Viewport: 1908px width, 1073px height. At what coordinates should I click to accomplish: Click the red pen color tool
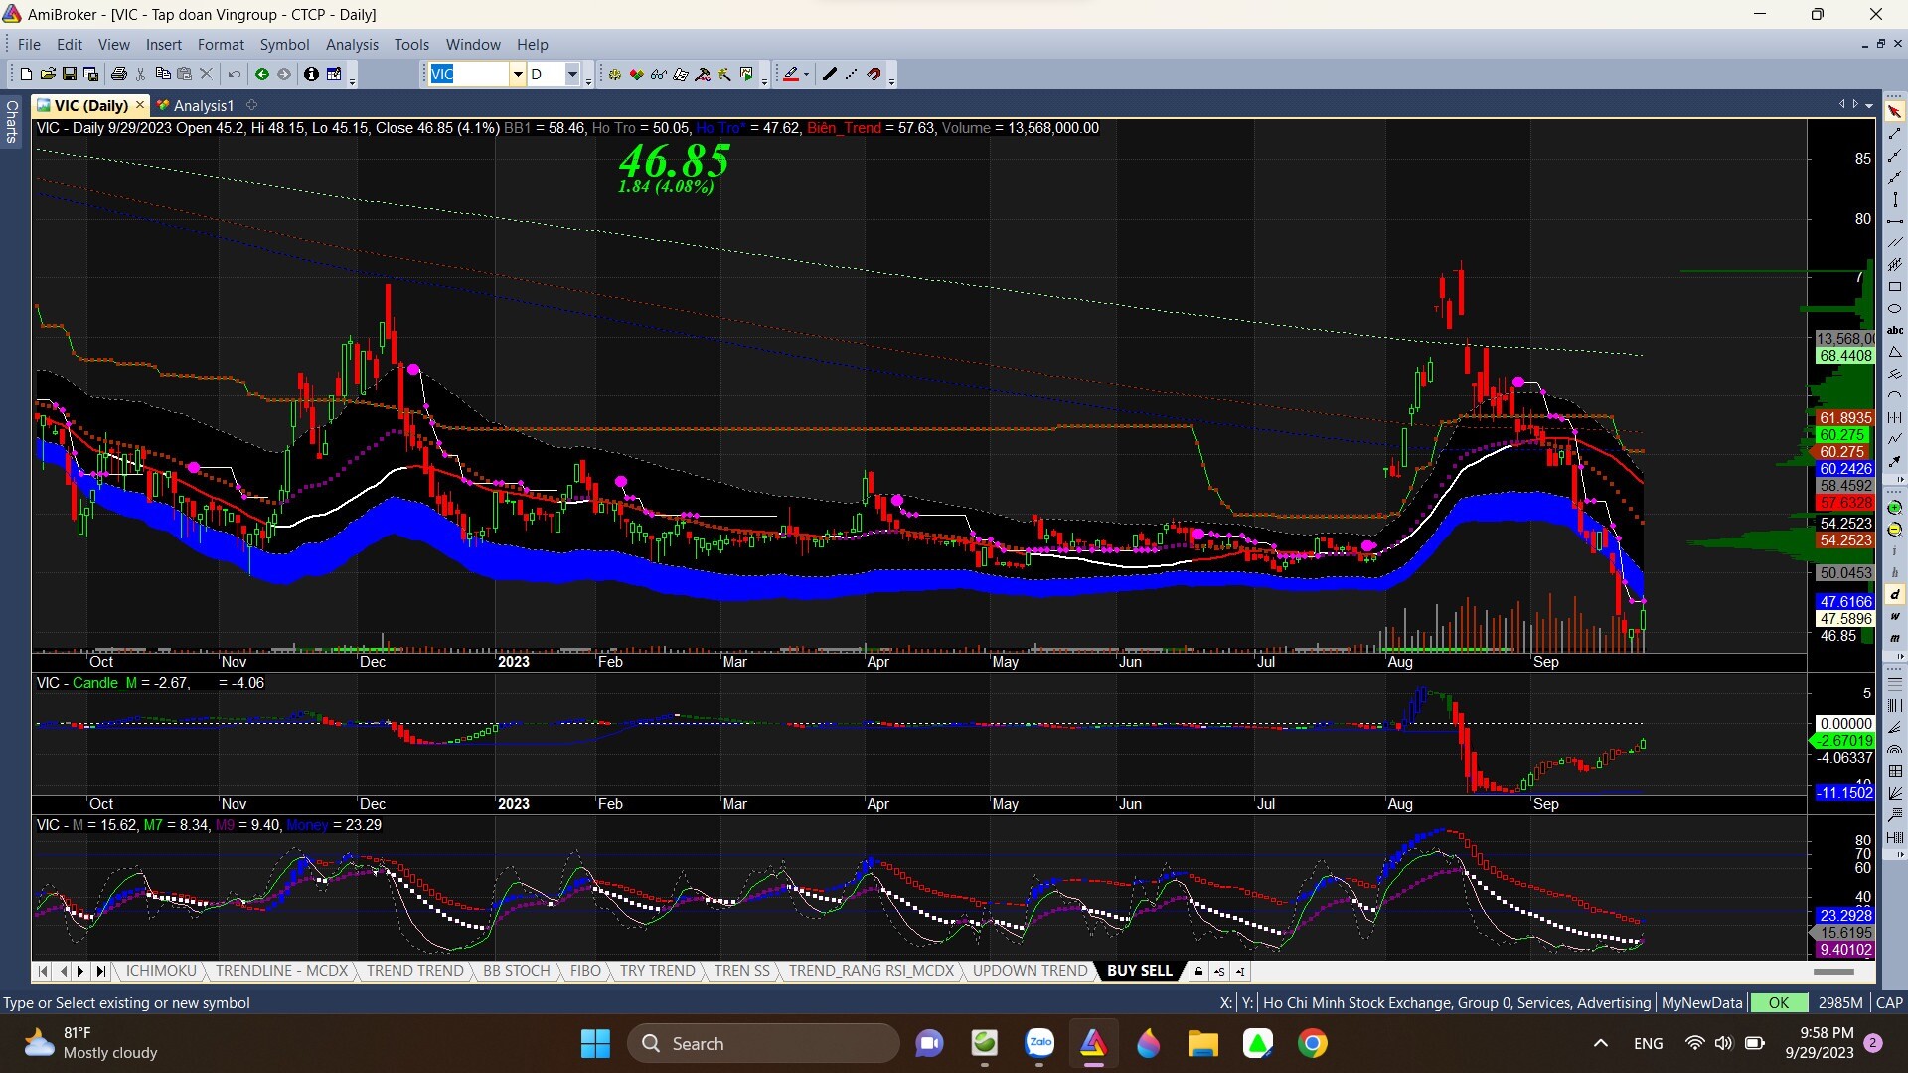[x=791, y=74]
